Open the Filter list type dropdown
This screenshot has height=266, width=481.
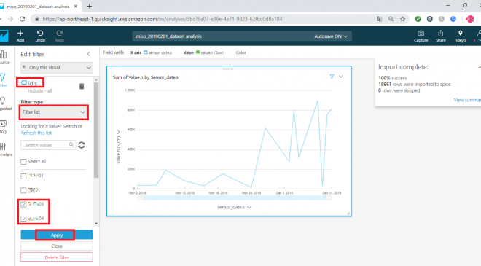click(x=54, y=112)
